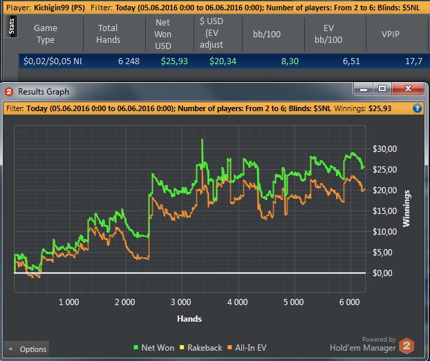The height and width of the screenshot is (361, 430).
Task: Close the Results Graph window
Action: pos(408,89)
